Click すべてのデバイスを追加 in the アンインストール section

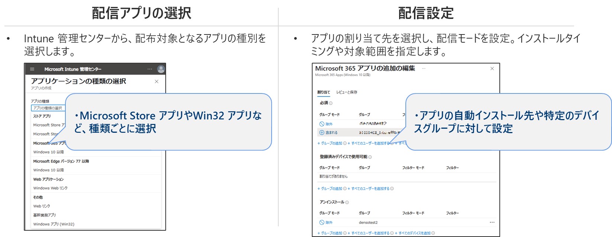pos(412,233)
